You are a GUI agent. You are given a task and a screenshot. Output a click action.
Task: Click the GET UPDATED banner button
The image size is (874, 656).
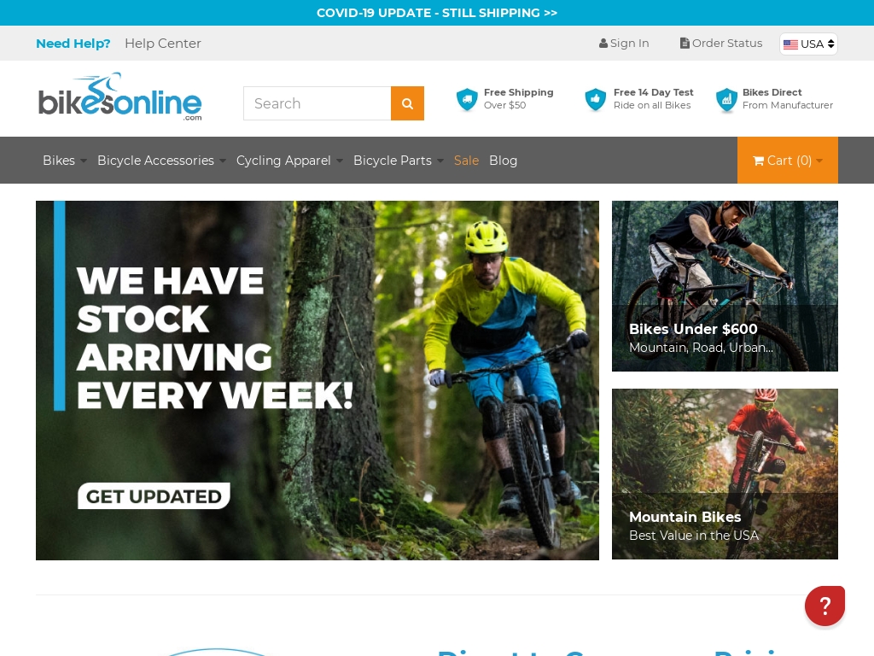154,496
